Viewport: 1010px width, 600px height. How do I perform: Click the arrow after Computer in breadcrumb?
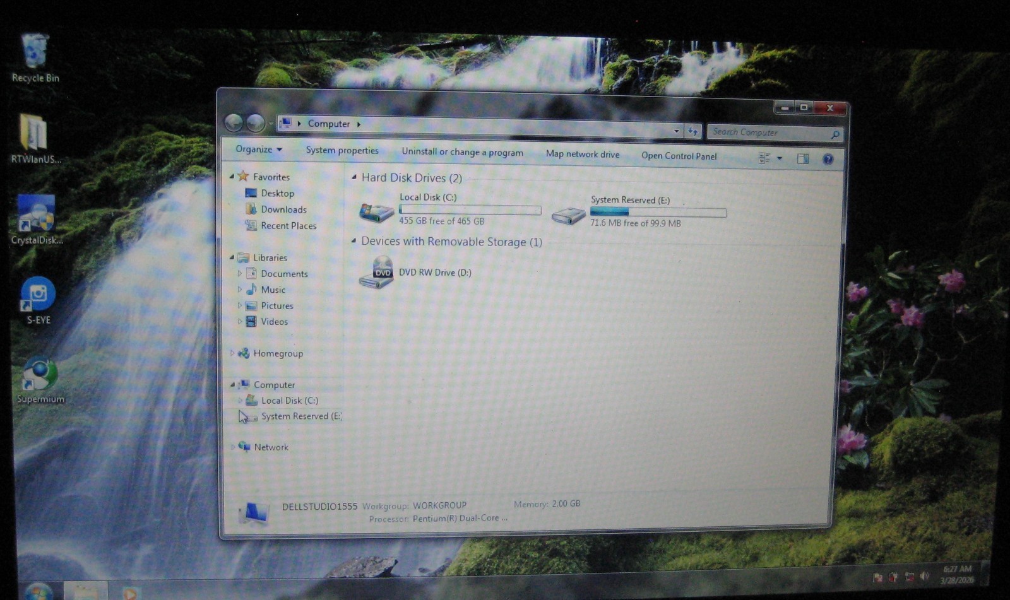point(359,124)
